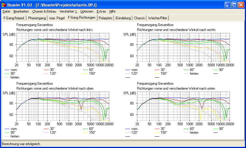
Task: Close the Boxsim window
Action: (241, 5)
